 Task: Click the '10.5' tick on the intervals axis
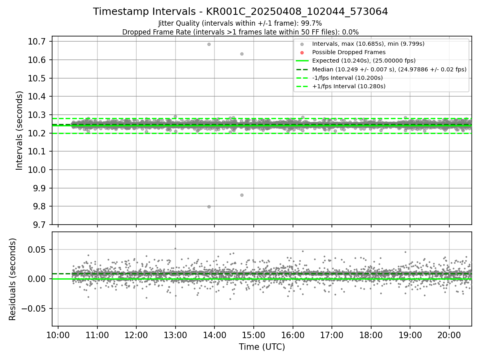[38, 78]
